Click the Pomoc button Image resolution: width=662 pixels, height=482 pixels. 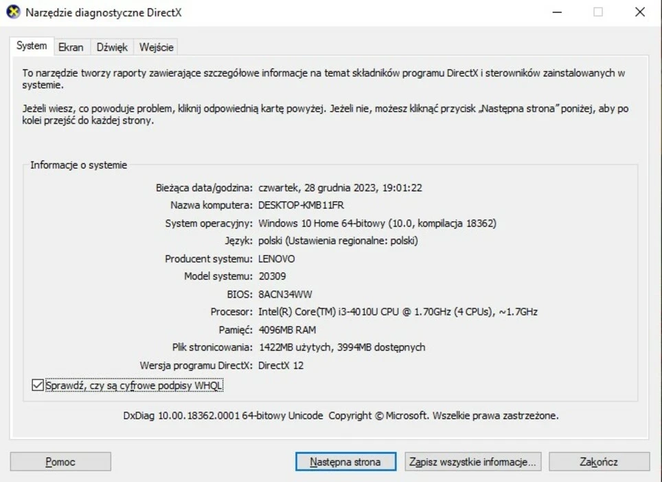60,461
